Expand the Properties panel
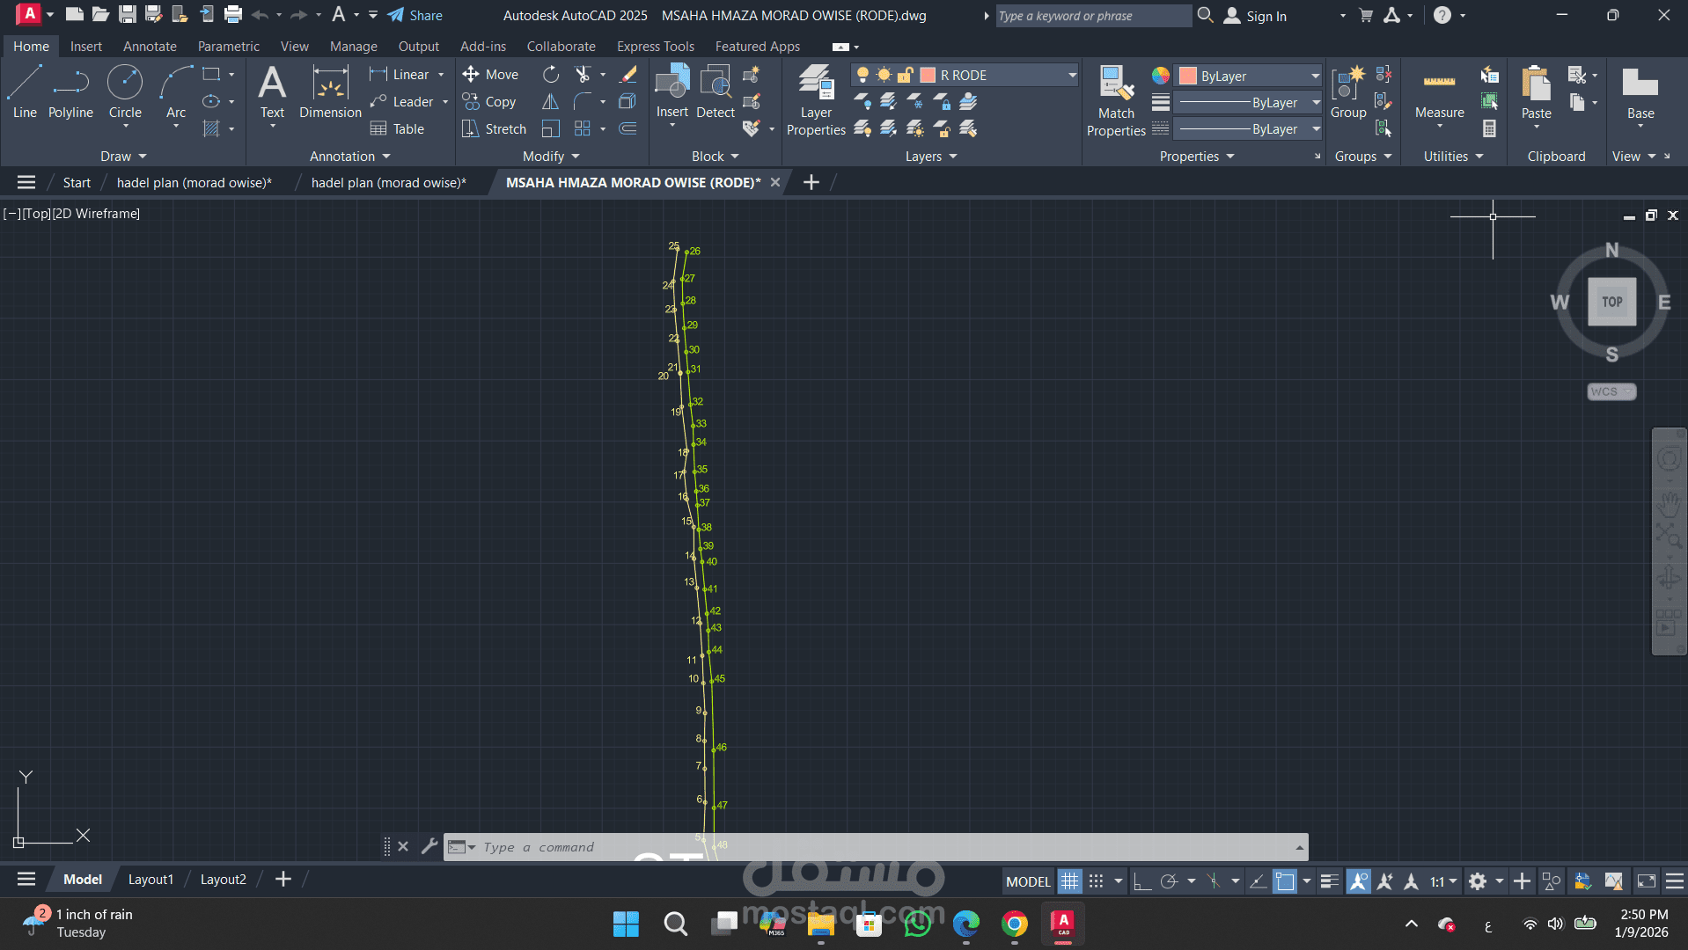The image size is (1688, 950). (1197, 157)
